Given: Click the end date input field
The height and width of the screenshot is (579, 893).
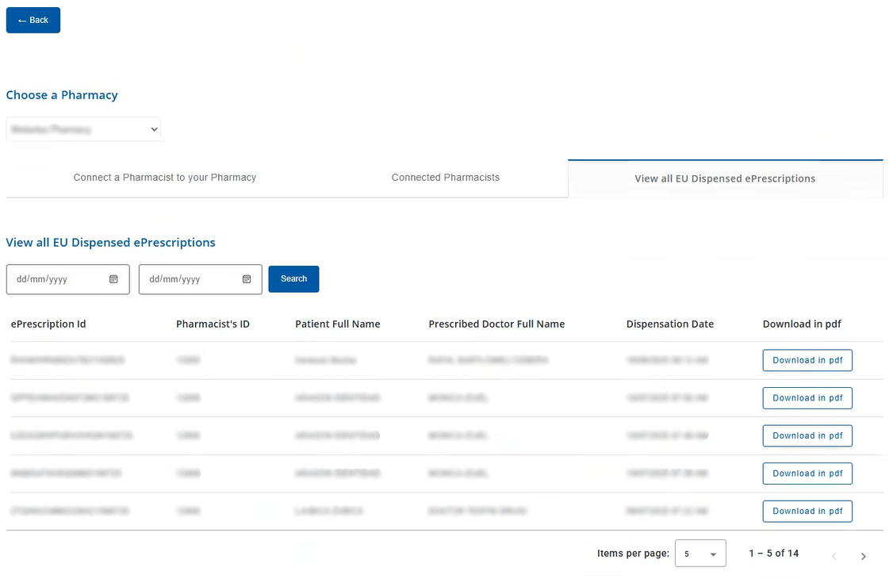Looking at the screenshot, I should [x=189, y=279].
